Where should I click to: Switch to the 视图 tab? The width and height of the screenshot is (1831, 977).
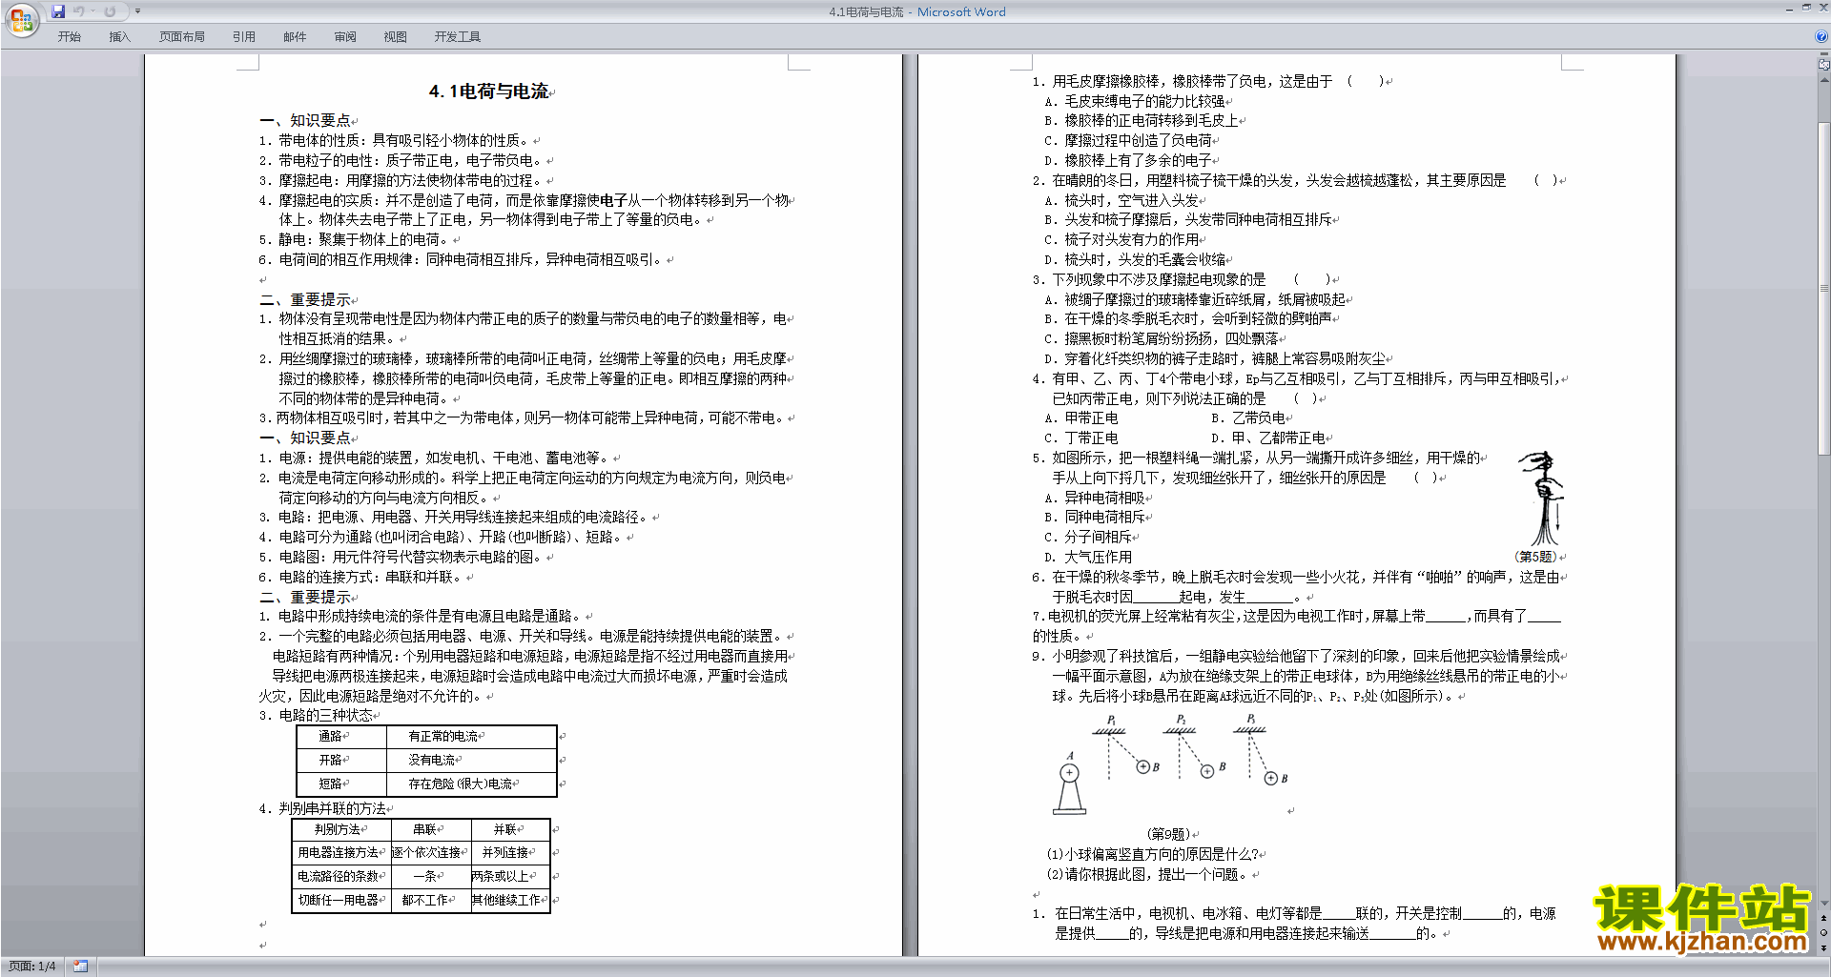click(396, 37)
